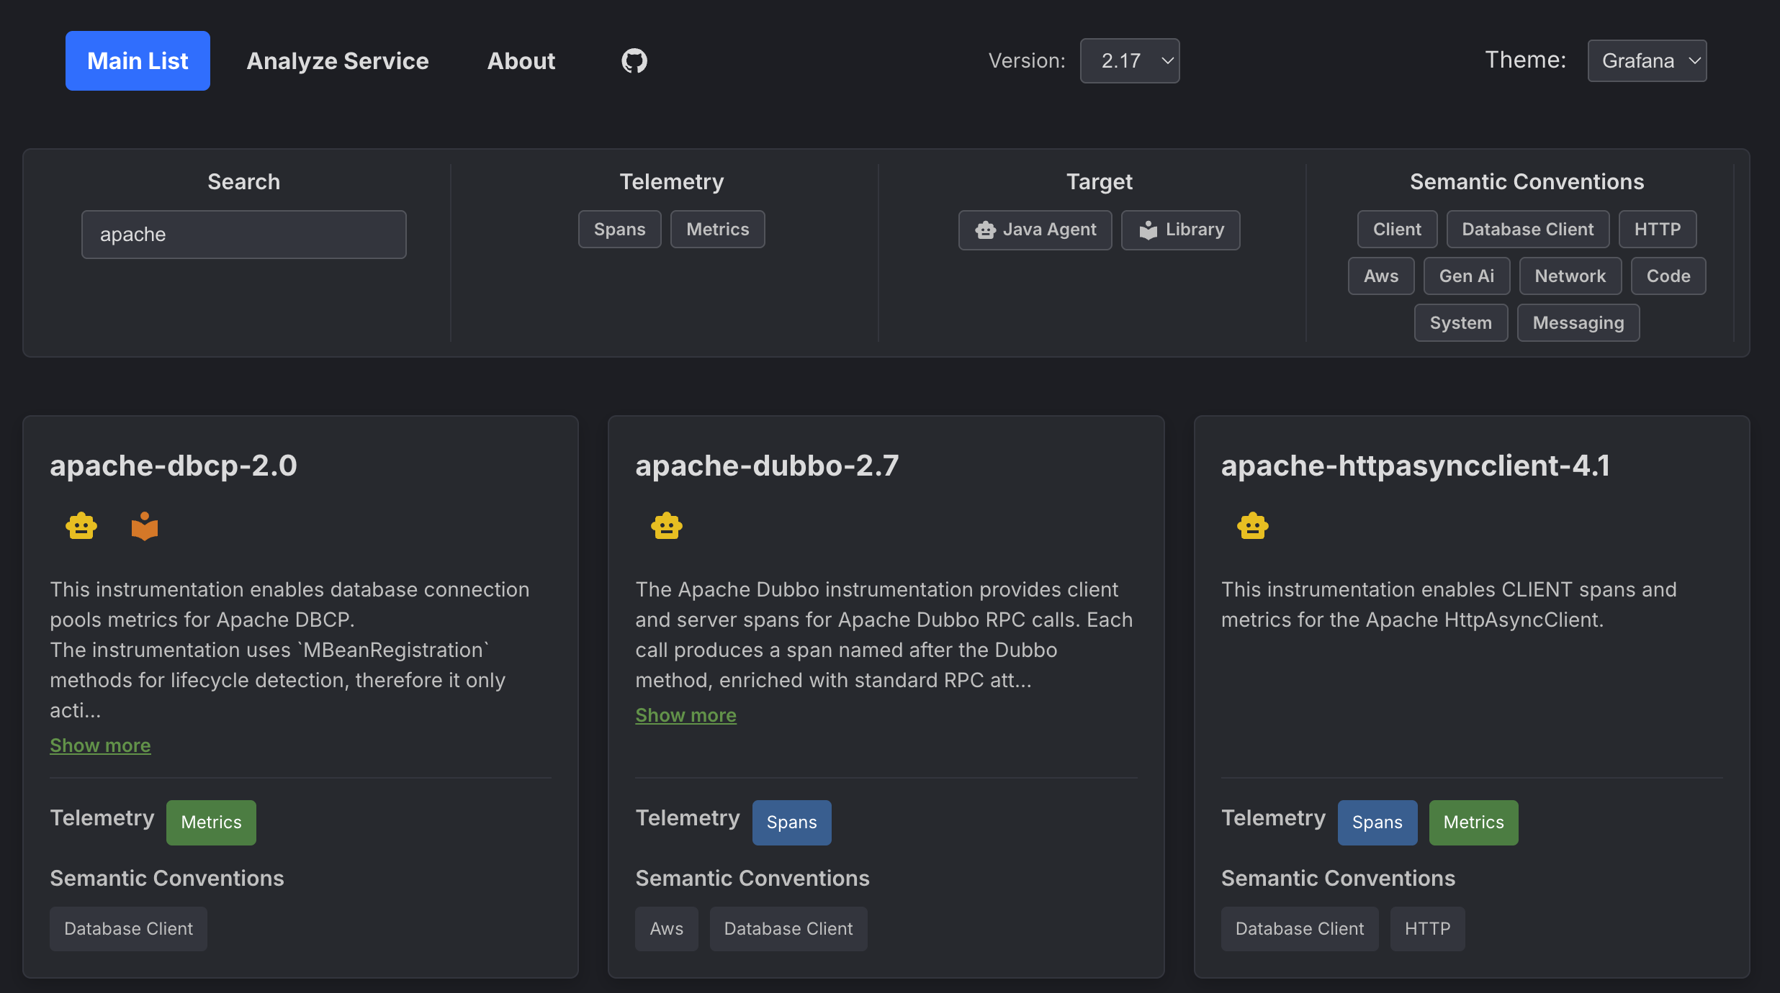The width and height of the screenshot is (1780, 993).
Task: Click the Java Agent robot icon on apache-dubbo-2.7
Action: tap(666, 526)
